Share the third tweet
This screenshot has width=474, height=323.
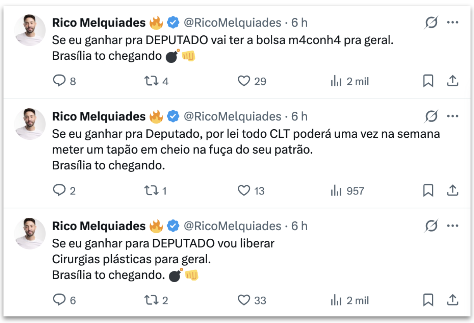[453, 300]
